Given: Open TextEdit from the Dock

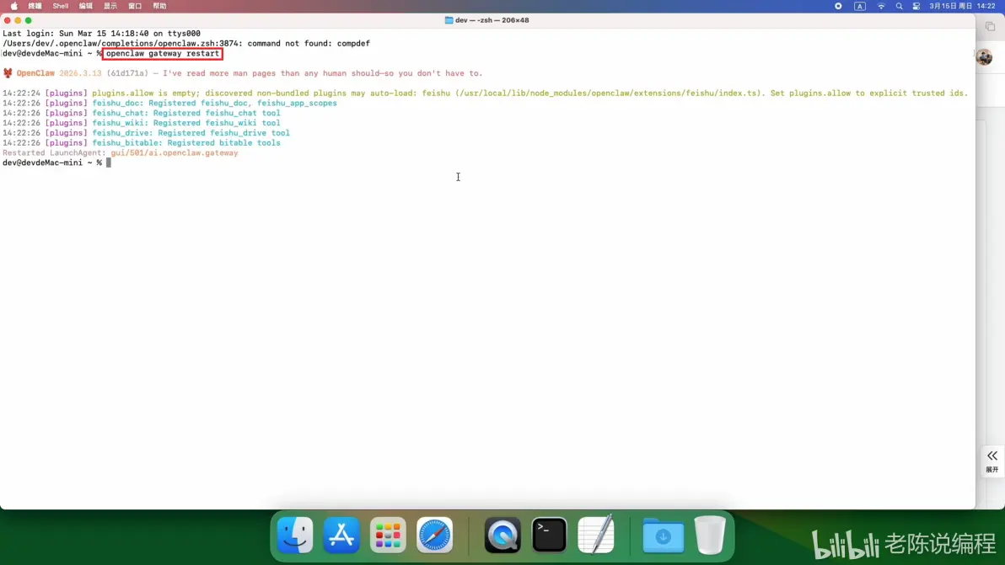Looking at the screenshot, I should click(x=596, y=535).
